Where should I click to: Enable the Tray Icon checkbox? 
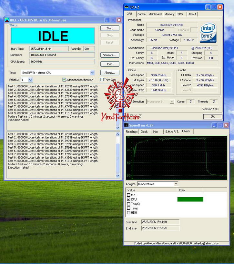pos(102,80)
